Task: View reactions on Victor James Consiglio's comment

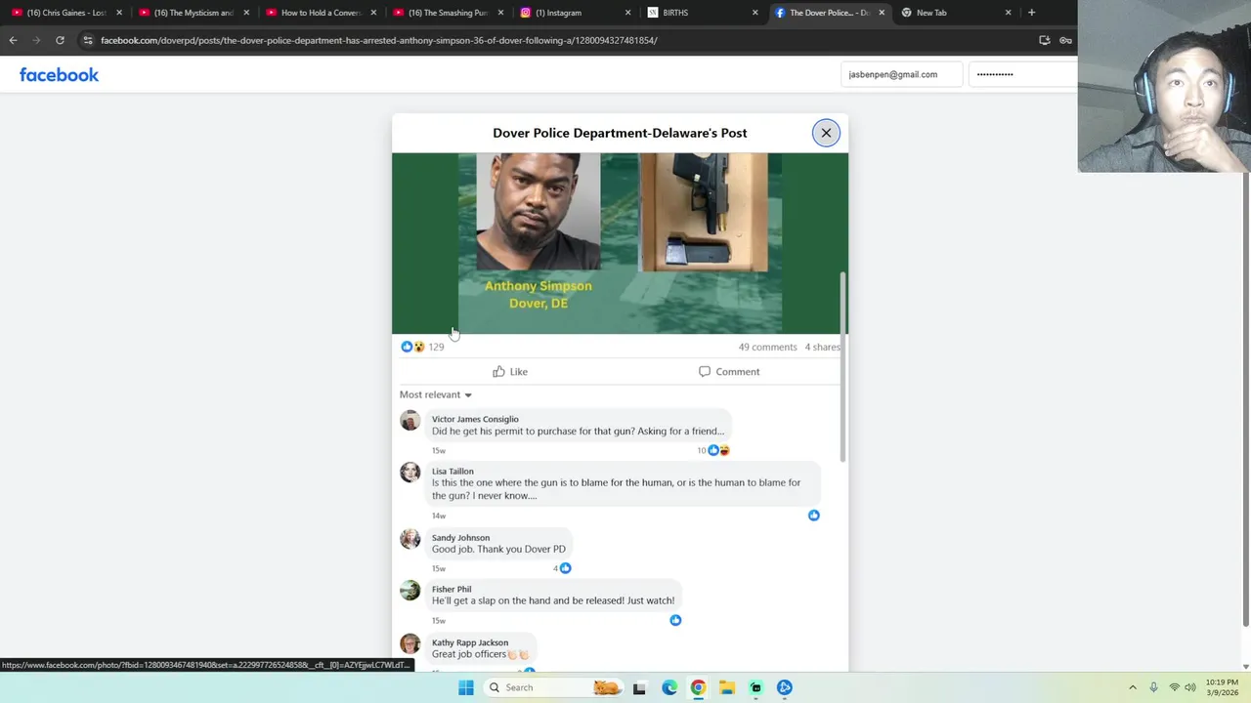Action: coord(713,450)
